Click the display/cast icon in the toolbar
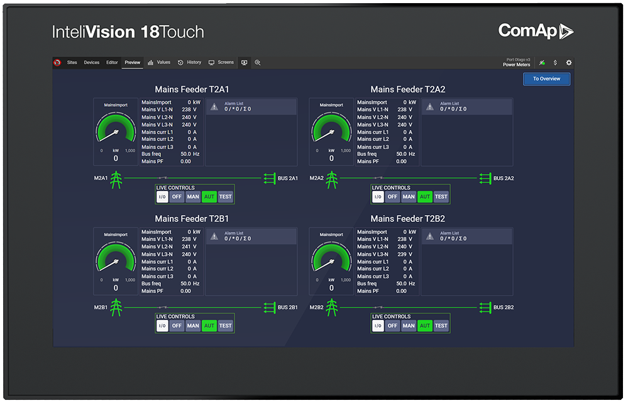The height and width of the screenshot is (403, 628). click(243, 62)
